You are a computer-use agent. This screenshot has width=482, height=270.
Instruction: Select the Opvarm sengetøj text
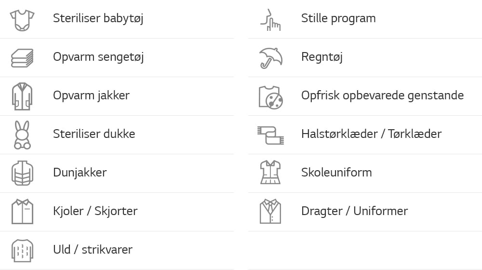[98, 57]
